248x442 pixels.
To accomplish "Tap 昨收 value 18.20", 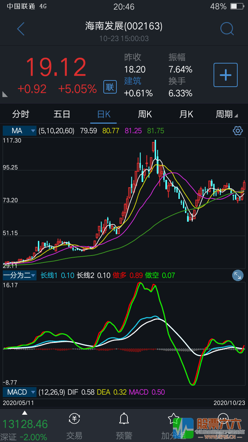I will tap(135, 69).
